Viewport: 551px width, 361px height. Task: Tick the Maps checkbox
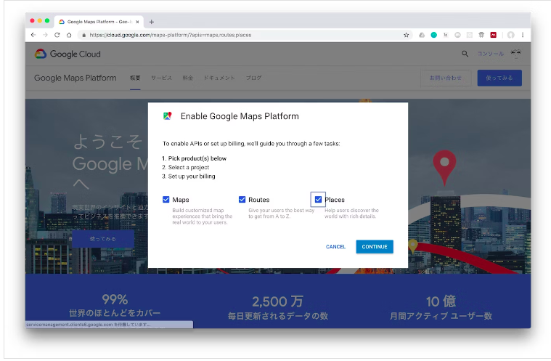[166, 199]
